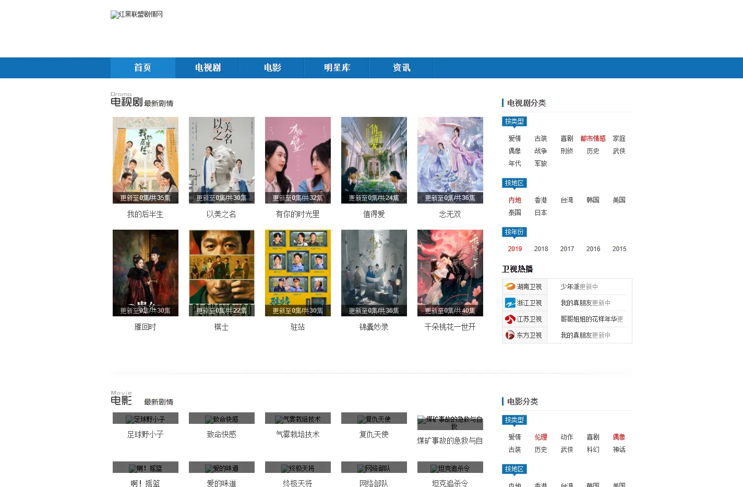This screenshot has height=487, width=743.
Task: Open the 驻站 drama poster
Action: pos(298,273)
